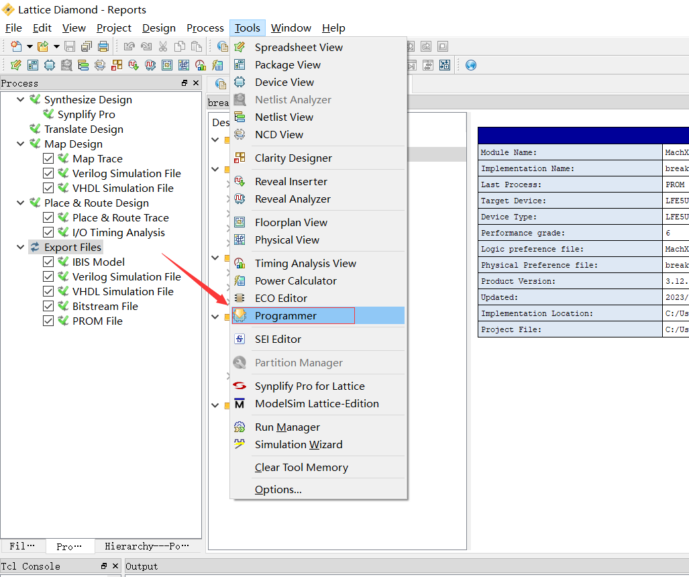The width and height of the screenshot is (689, 577).
Task: Launch ModelSim Lattice-Edition from the menu
Action: click(318, 404)
